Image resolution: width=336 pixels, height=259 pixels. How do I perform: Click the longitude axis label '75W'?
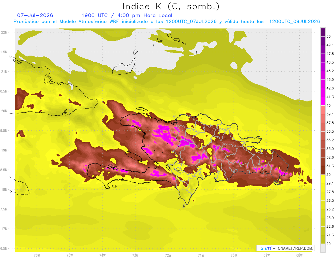pos(70,255)
